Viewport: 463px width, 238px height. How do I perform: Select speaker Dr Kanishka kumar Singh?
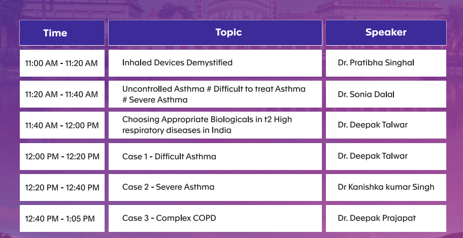pyautogui.click(x=386, y=187)
